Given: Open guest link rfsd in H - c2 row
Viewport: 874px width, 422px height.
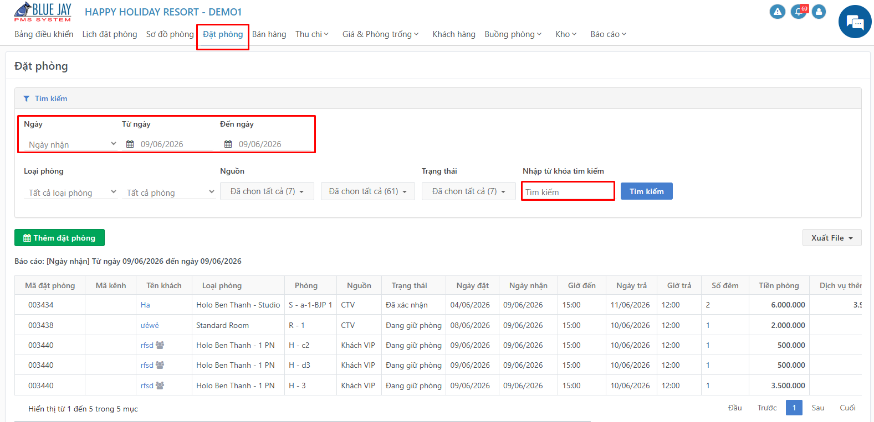Looking at the screenshot, I should 147,345.
